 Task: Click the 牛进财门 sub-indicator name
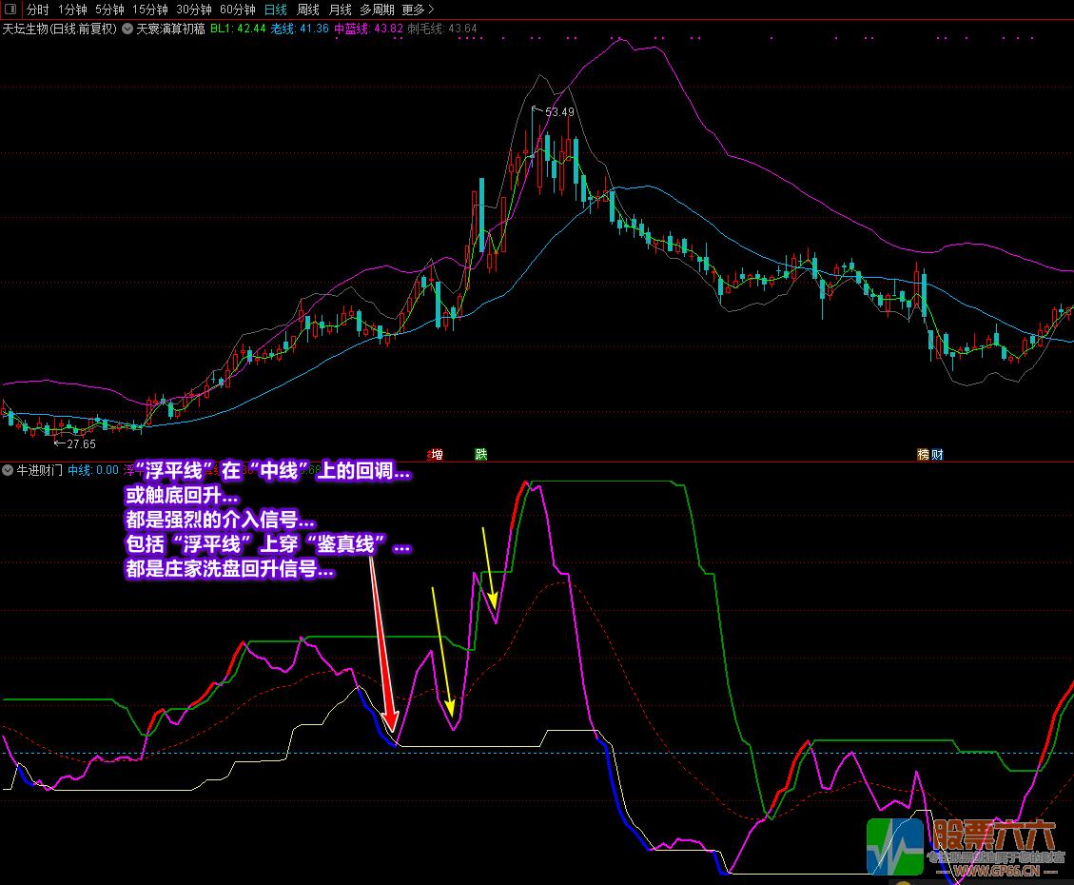(40, 470)
